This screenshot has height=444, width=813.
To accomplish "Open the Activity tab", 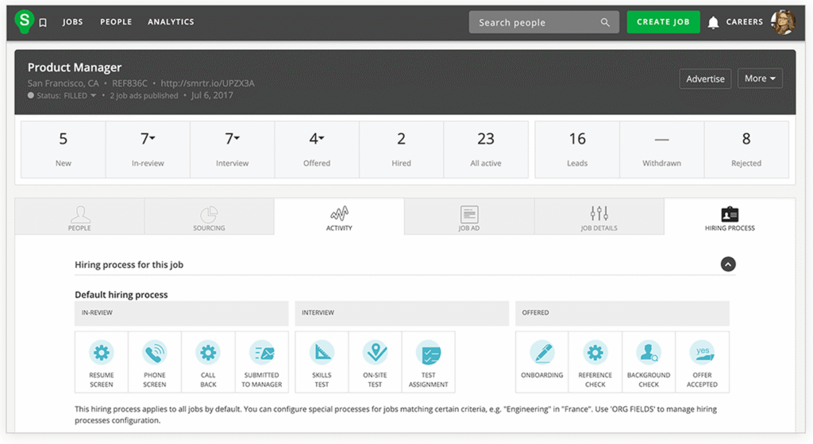I will tap(339, 216).
